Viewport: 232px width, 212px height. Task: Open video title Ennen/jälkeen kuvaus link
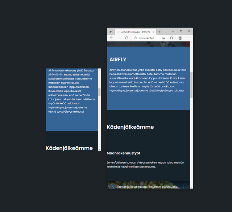(148, 187)
